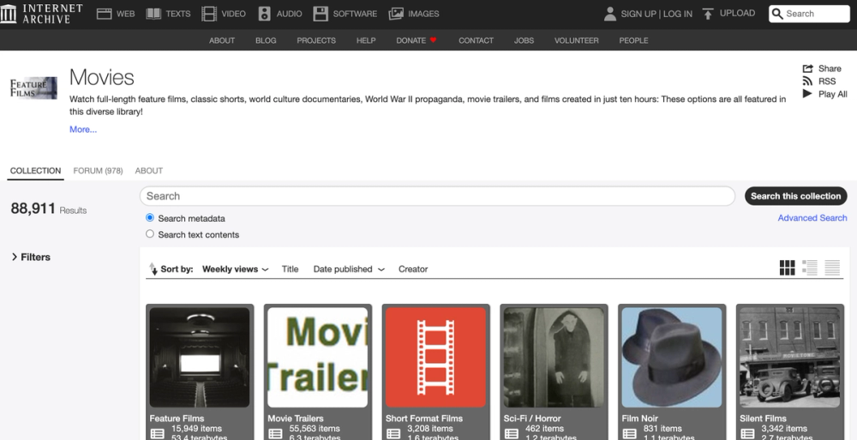
Task: Toggle the sort direction arrows icon
Action: [x=153, y=269]
